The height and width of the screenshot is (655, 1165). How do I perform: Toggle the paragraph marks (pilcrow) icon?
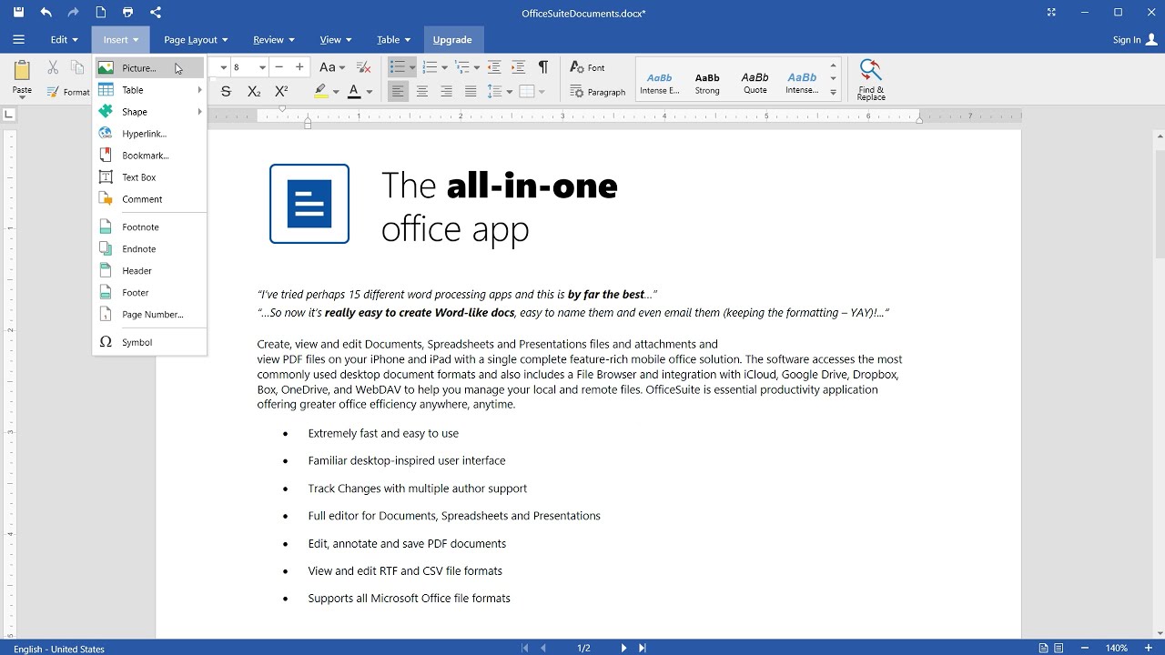pyautogui.click(x=543, y=67)
